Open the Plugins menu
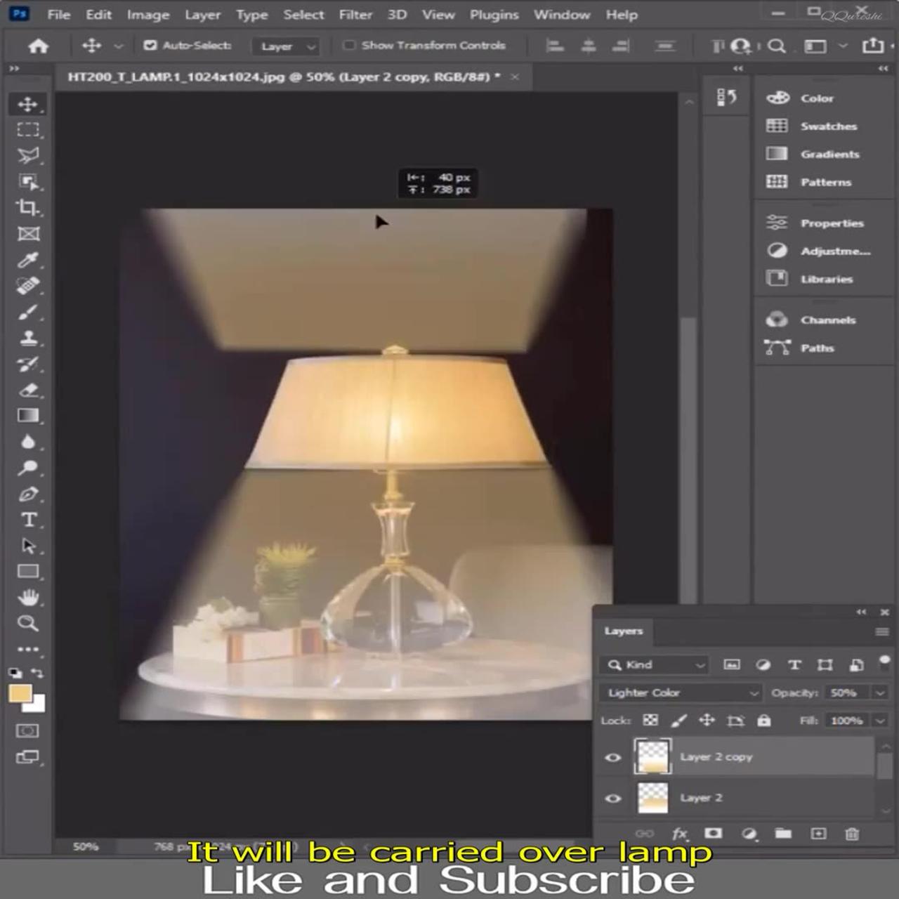Screen dimensions: 899x899 [494, 15]
